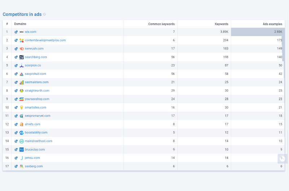Click boostability.com keywords value 12
Screen dimensions: 289x191
click(227, 133)
